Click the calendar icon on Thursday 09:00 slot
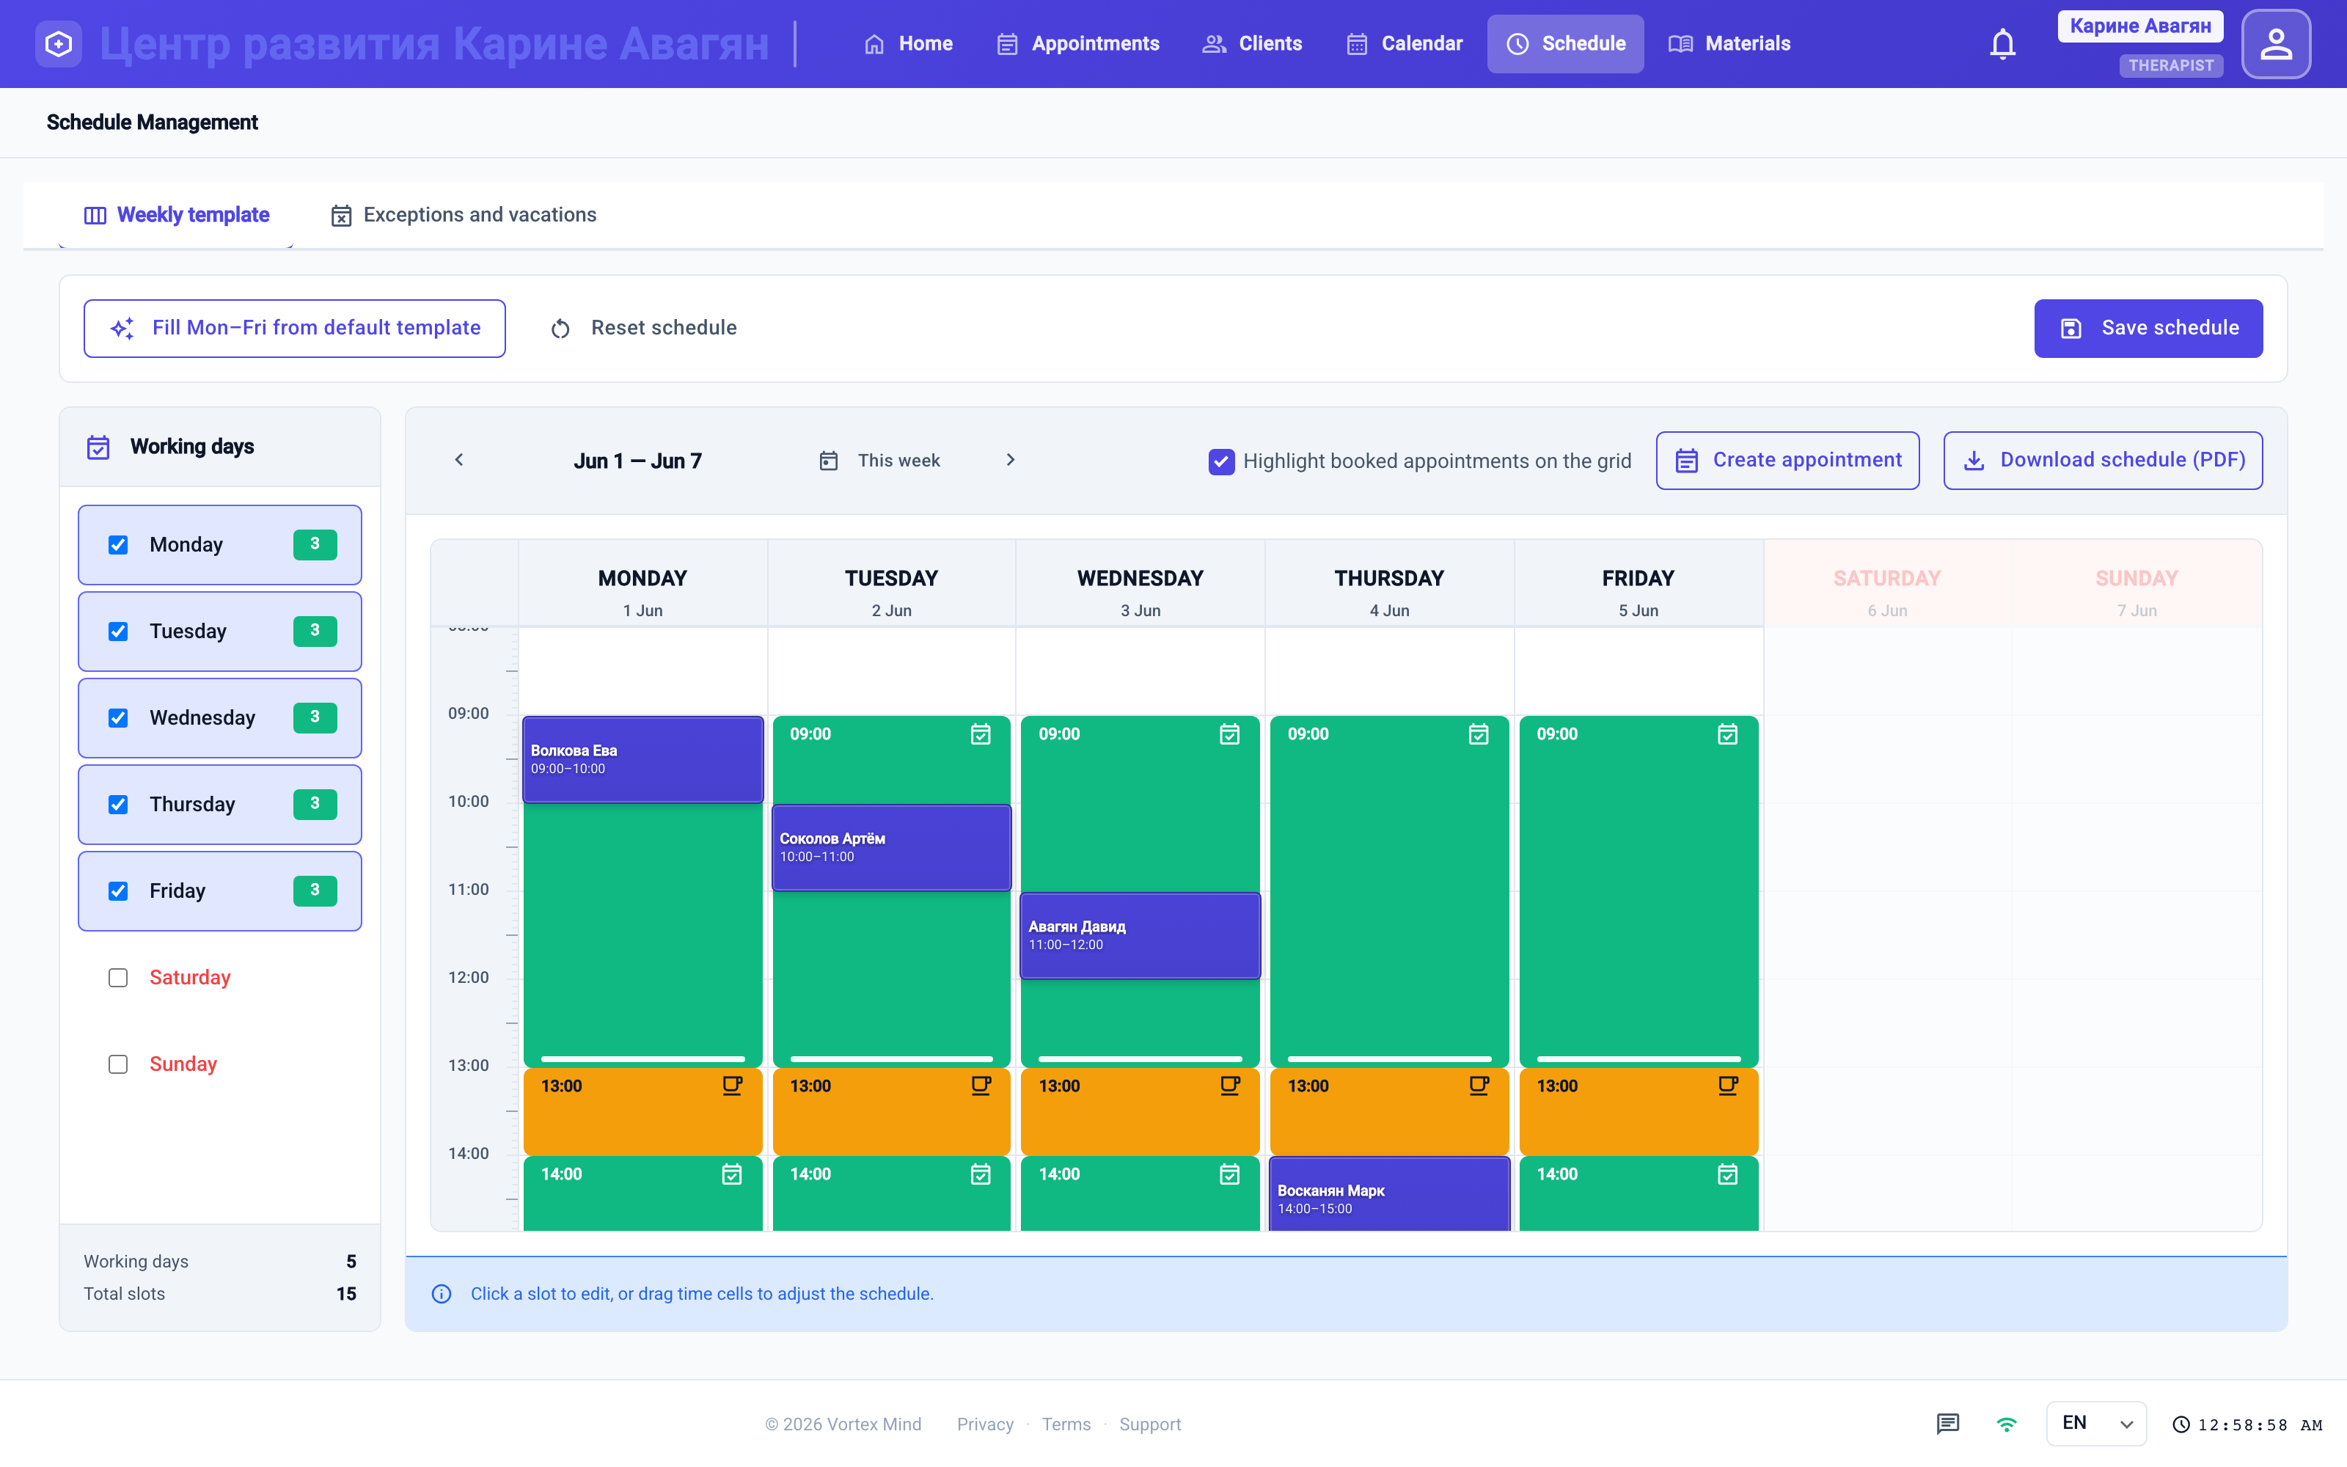The image size is (2347, 1467). (1478, 734)
